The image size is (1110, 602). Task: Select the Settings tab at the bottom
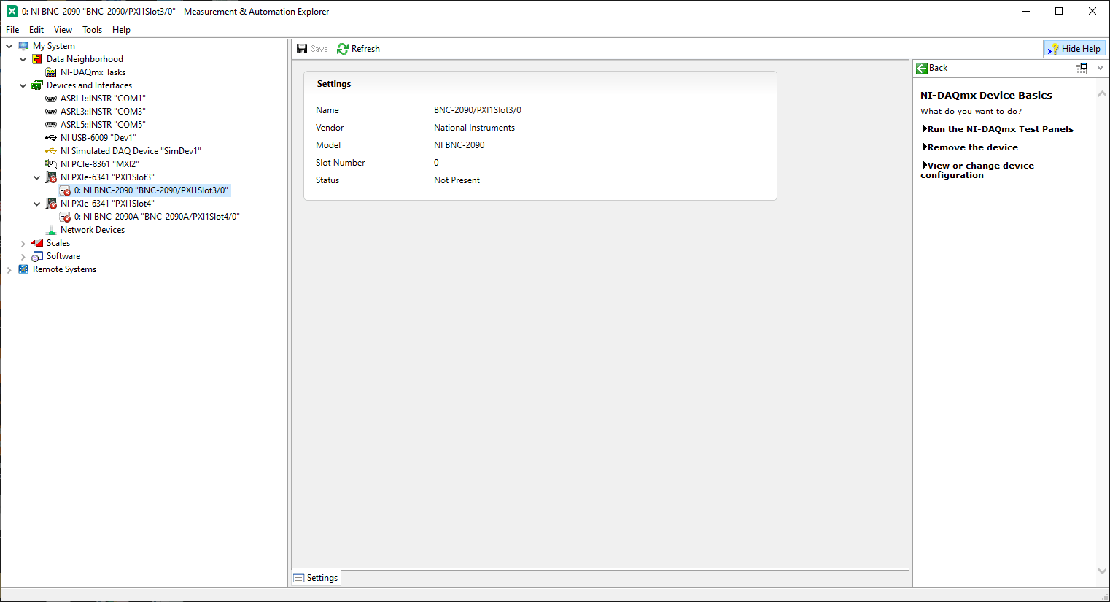click(x=316, y=577)
